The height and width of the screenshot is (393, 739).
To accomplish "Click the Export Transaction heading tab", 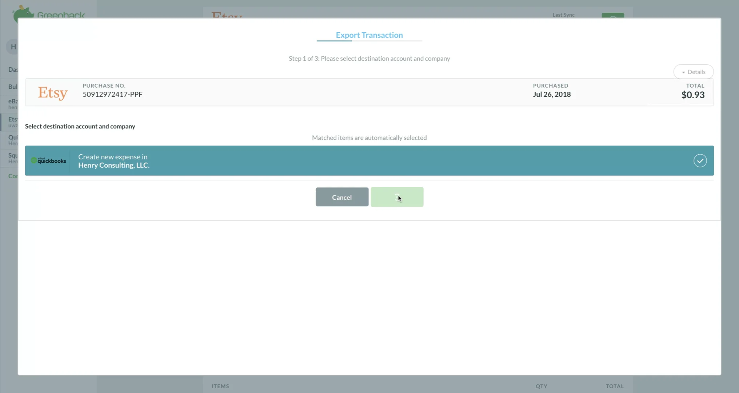I will (x=369, y=35).
